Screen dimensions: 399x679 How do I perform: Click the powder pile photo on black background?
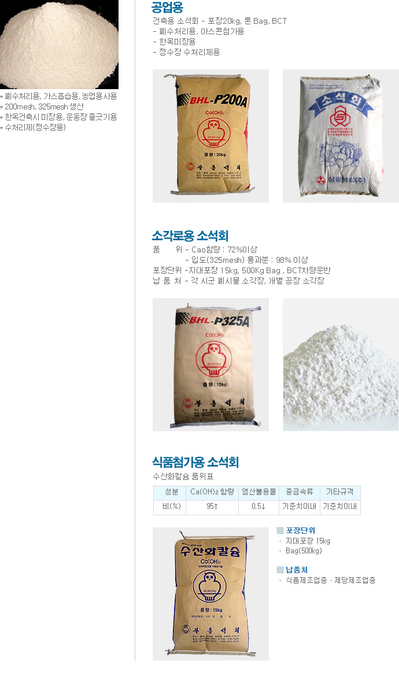click(59, 44)
